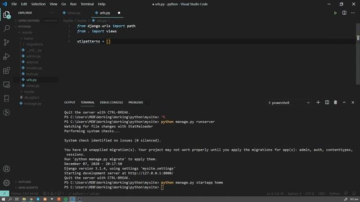
Task: Open the Run and Debug view
Action: click(6, 56)
